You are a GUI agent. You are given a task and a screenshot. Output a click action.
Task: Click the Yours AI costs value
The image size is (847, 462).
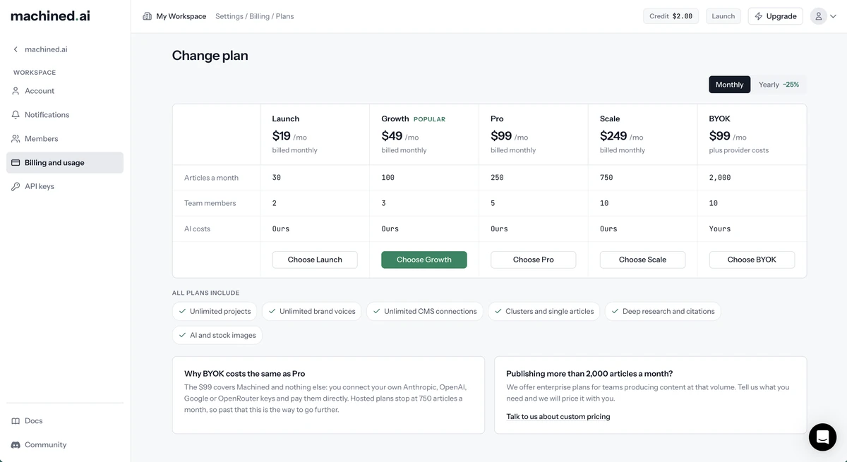click(x=720, y=229)
